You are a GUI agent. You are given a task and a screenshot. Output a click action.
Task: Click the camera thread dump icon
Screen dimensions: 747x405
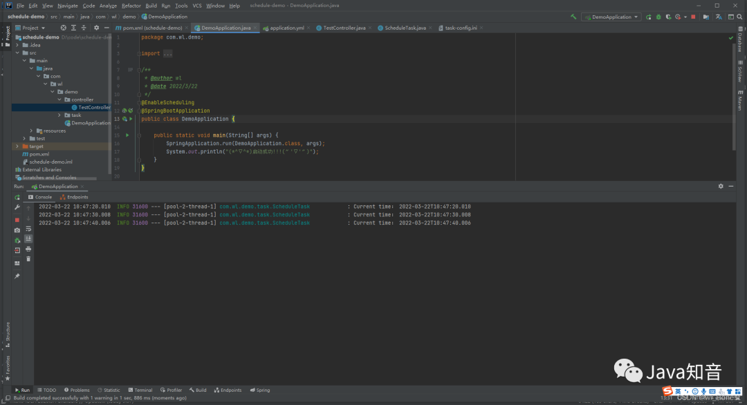click(x=17, y=230)
